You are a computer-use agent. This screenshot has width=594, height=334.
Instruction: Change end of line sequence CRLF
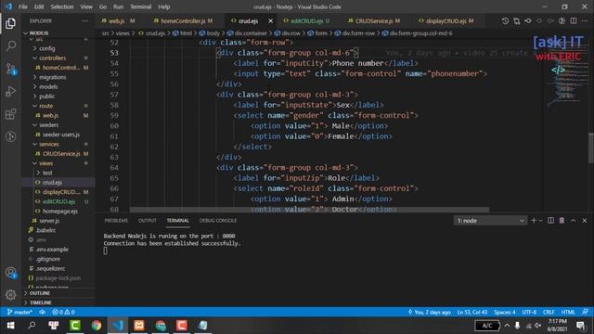[x=549, y=312]
